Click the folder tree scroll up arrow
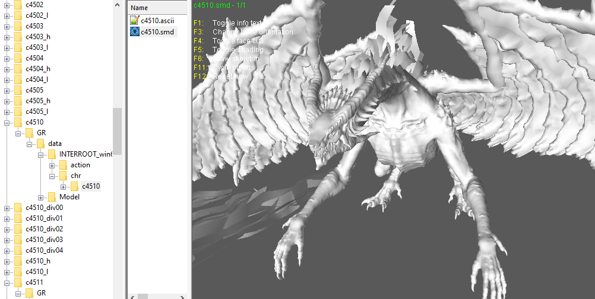Viewport: 595px width, 299px height. (x=117, y=5)
